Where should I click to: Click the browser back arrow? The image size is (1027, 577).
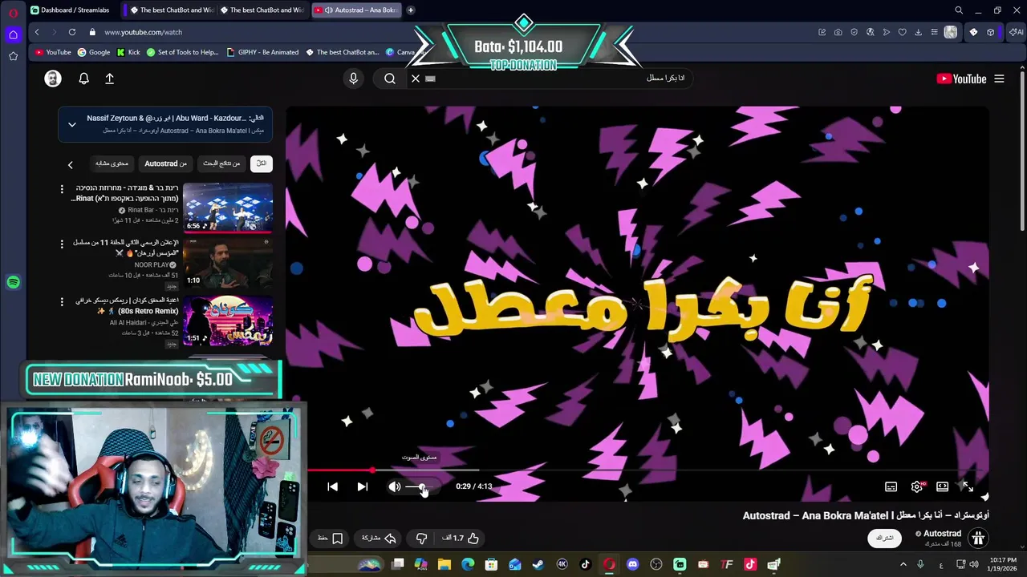click(37, 32)
